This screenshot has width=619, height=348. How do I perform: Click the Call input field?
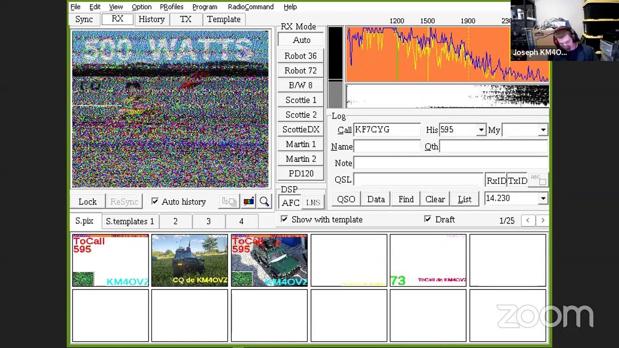(x=387, y=130)
